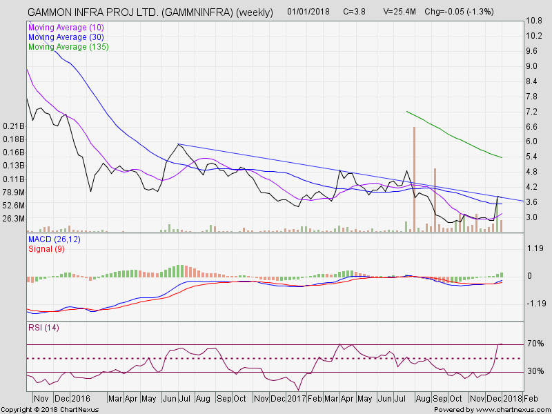Select the Moving Average (30) legend label
This screenshot has height=414, width=552.
[x=66, y=37]
